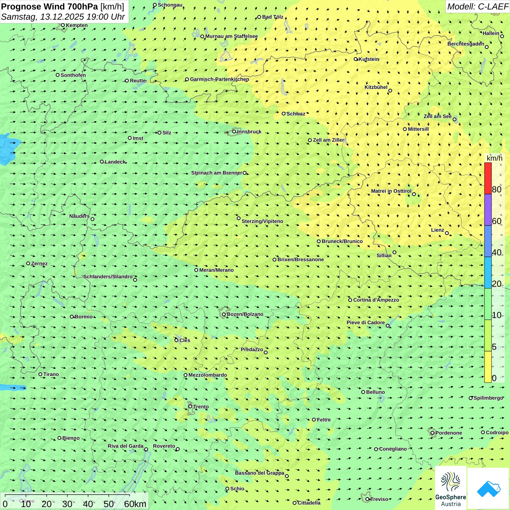Click the Matrei in Osttirol label

point(391,191)
